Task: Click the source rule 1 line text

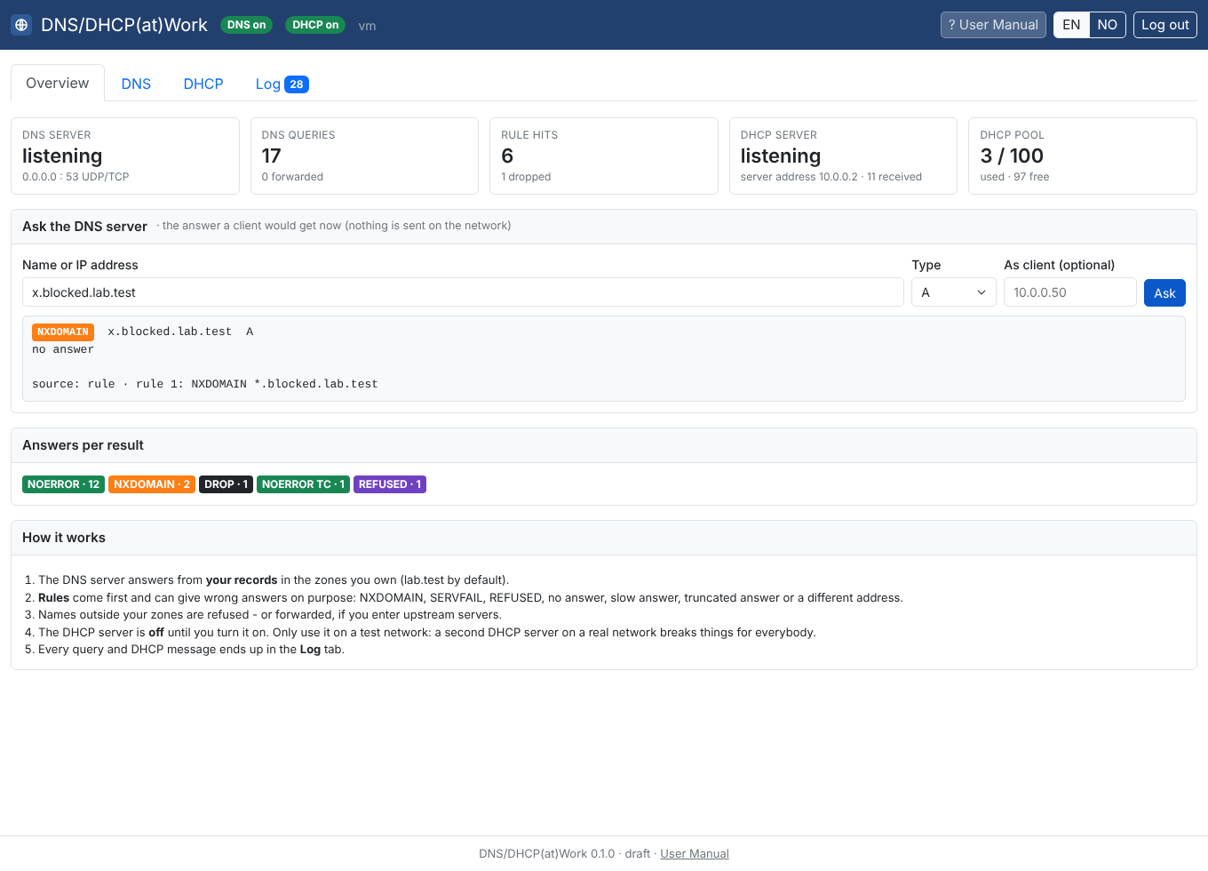Action: tap(205, 384)
